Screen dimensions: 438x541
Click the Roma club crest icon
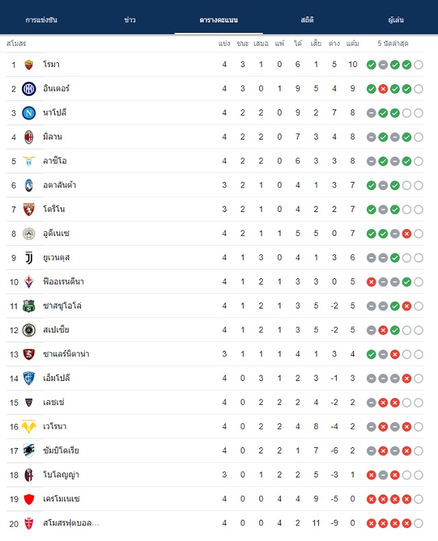coord(29,64)
